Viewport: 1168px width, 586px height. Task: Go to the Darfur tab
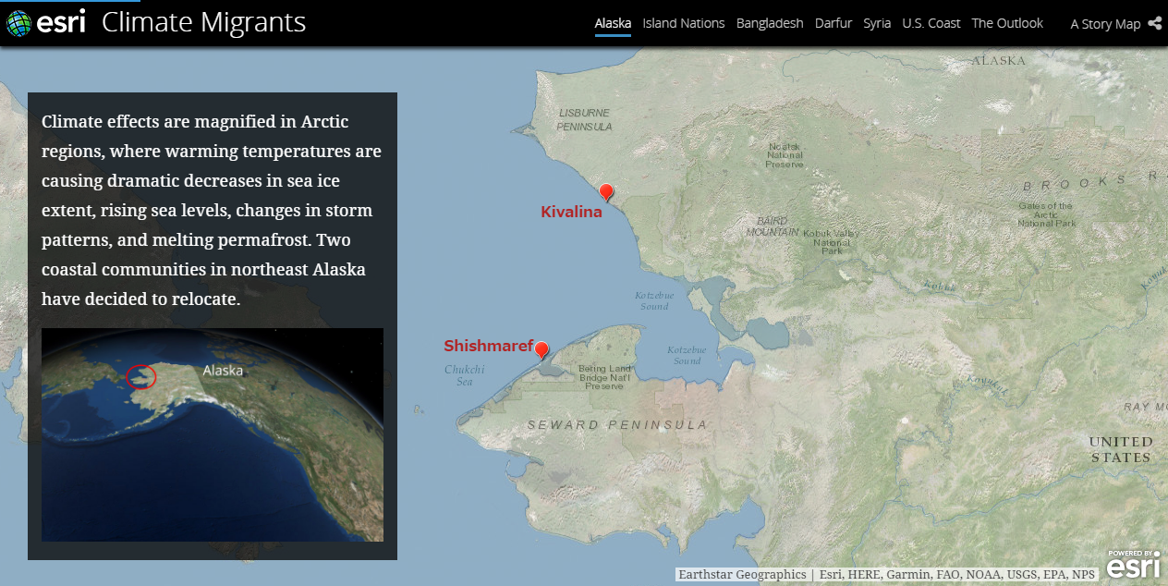[x=833, y=23]
